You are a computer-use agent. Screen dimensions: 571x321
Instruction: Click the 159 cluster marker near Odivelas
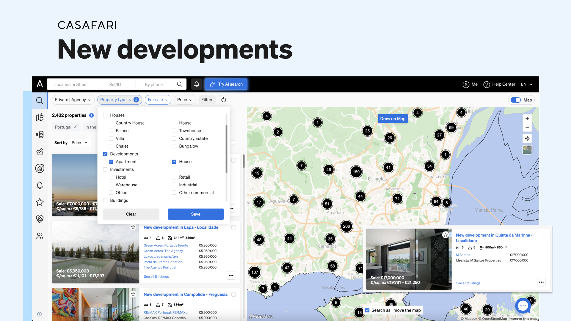(x=356, y=172)
